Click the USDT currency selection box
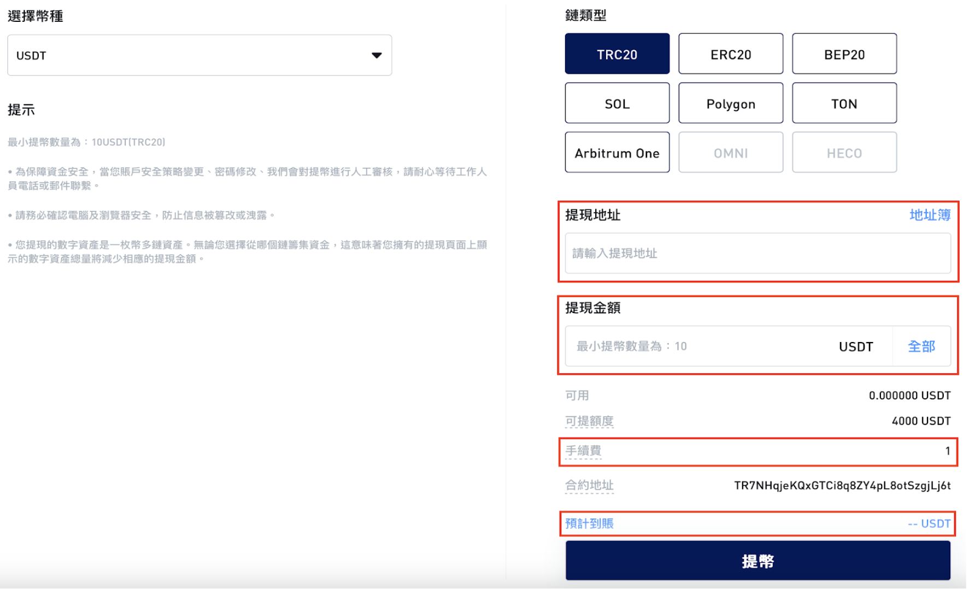 coord(186,55)
